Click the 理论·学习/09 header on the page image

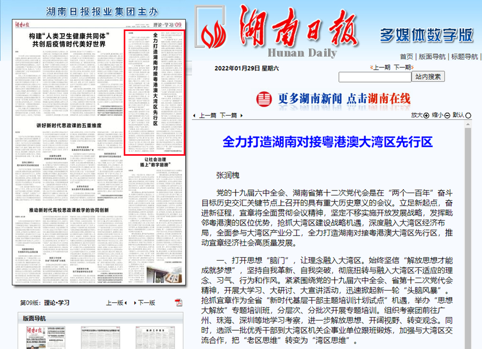[x=167, y=25]
